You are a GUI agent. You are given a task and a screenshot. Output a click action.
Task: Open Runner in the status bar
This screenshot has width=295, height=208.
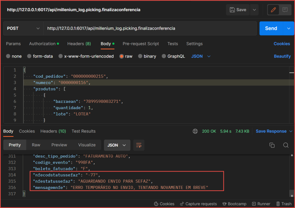click(x=261, y=204)
